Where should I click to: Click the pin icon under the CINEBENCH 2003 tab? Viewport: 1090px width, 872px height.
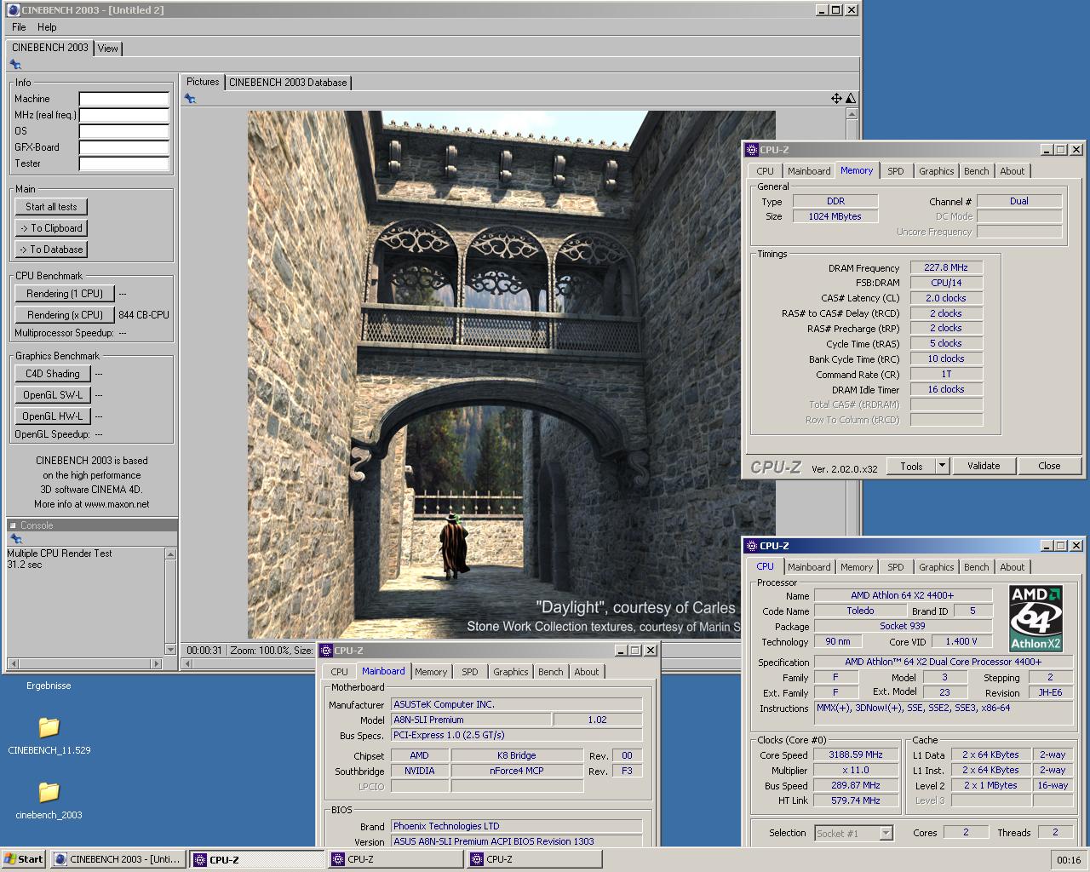[15, 65]
